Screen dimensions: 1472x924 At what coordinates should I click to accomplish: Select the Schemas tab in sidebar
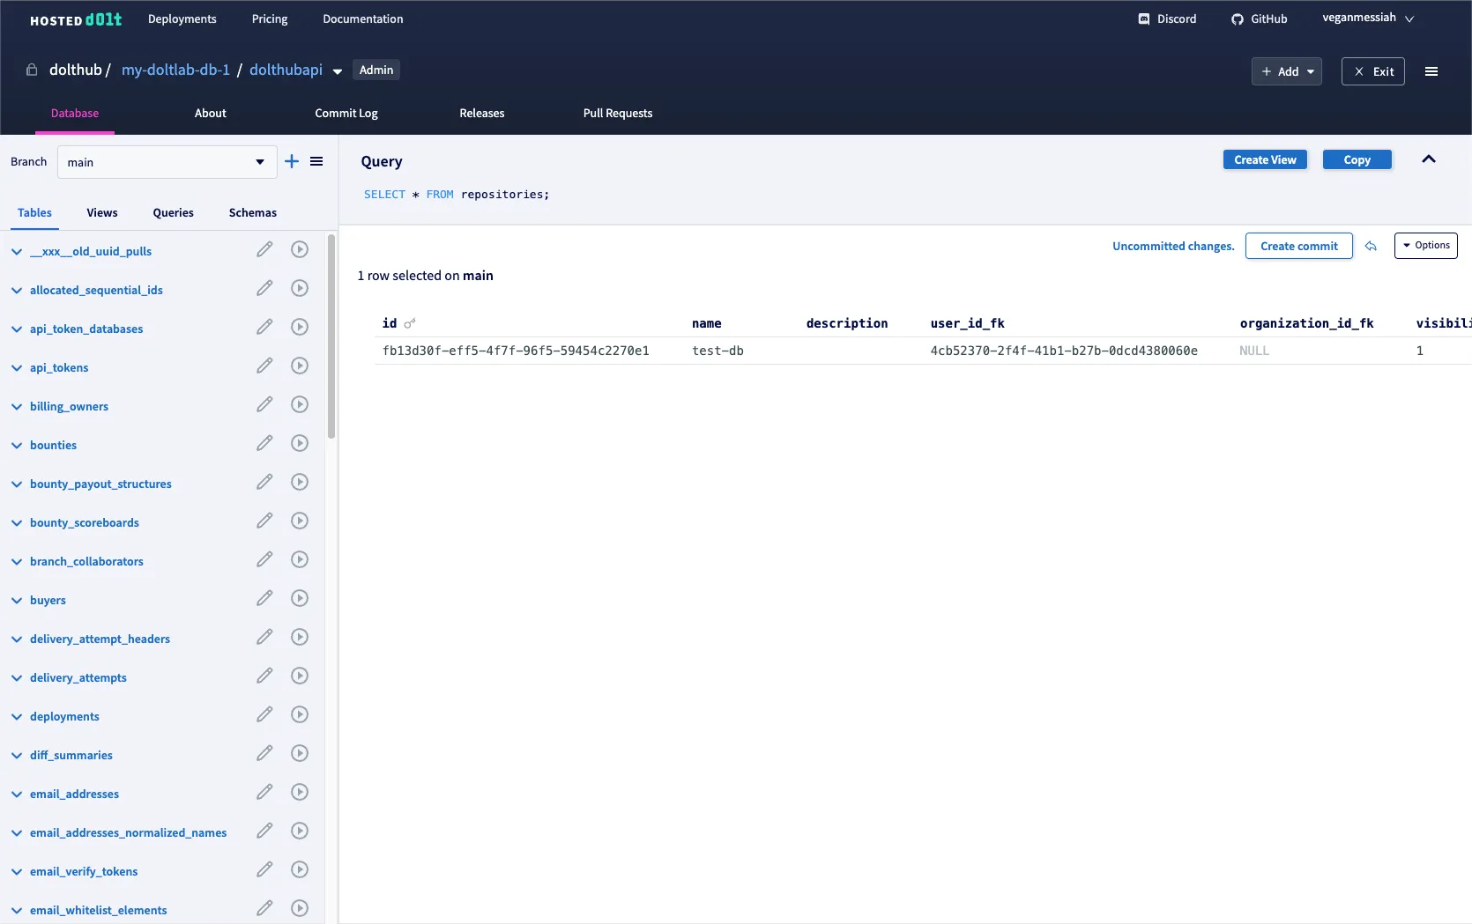(x=252, y=213)
